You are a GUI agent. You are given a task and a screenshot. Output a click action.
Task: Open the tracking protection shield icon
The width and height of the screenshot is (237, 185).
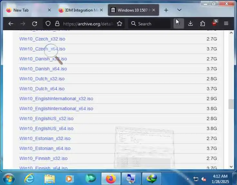(x=48, y=23)
